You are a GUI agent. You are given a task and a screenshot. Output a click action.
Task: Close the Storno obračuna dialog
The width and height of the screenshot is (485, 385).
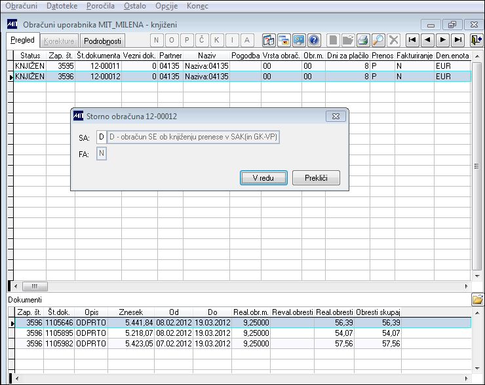(336, 117)
